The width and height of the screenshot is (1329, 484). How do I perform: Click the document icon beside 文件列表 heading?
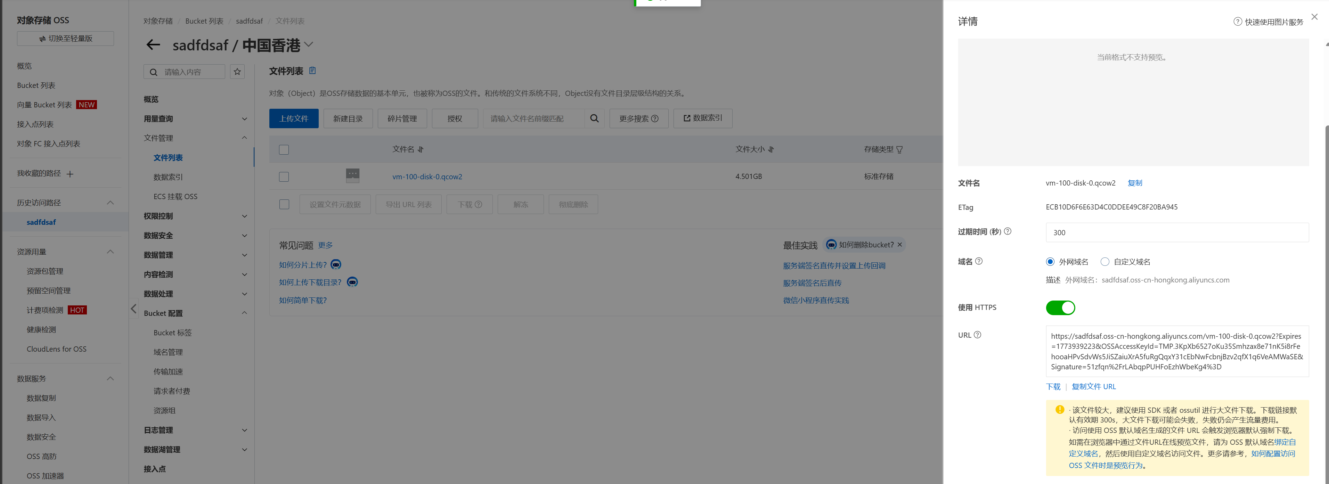click(x=312, y=71)
